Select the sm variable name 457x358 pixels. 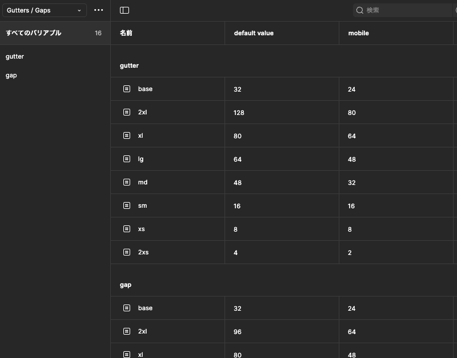click(x=143, y=205)
